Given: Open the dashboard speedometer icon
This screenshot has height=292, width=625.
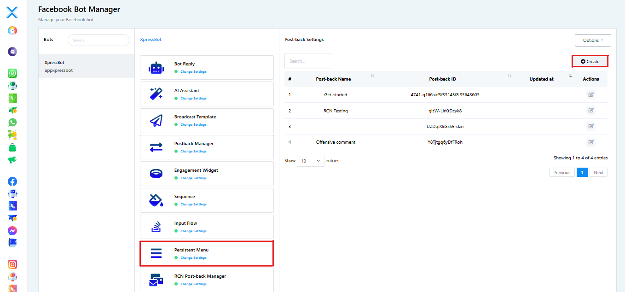Looking at the screenshot, I should coord(12,31).
